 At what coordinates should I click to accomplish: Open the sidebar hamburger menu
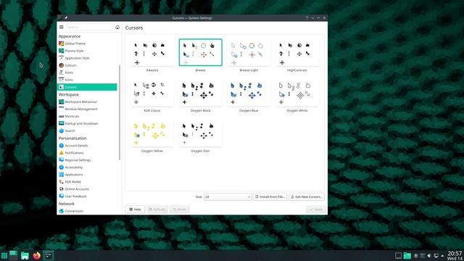(61, 28)
